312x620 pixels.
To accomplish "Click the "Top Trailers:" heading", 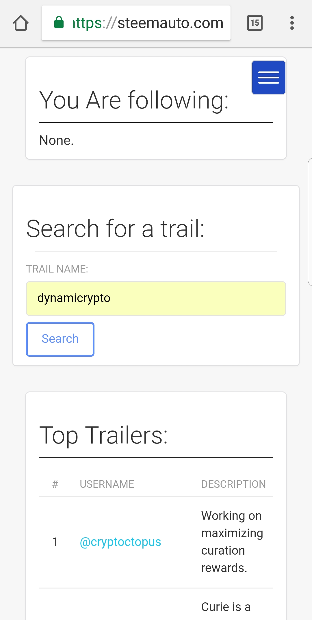I will pyautogui.click(x=103, y=435).
